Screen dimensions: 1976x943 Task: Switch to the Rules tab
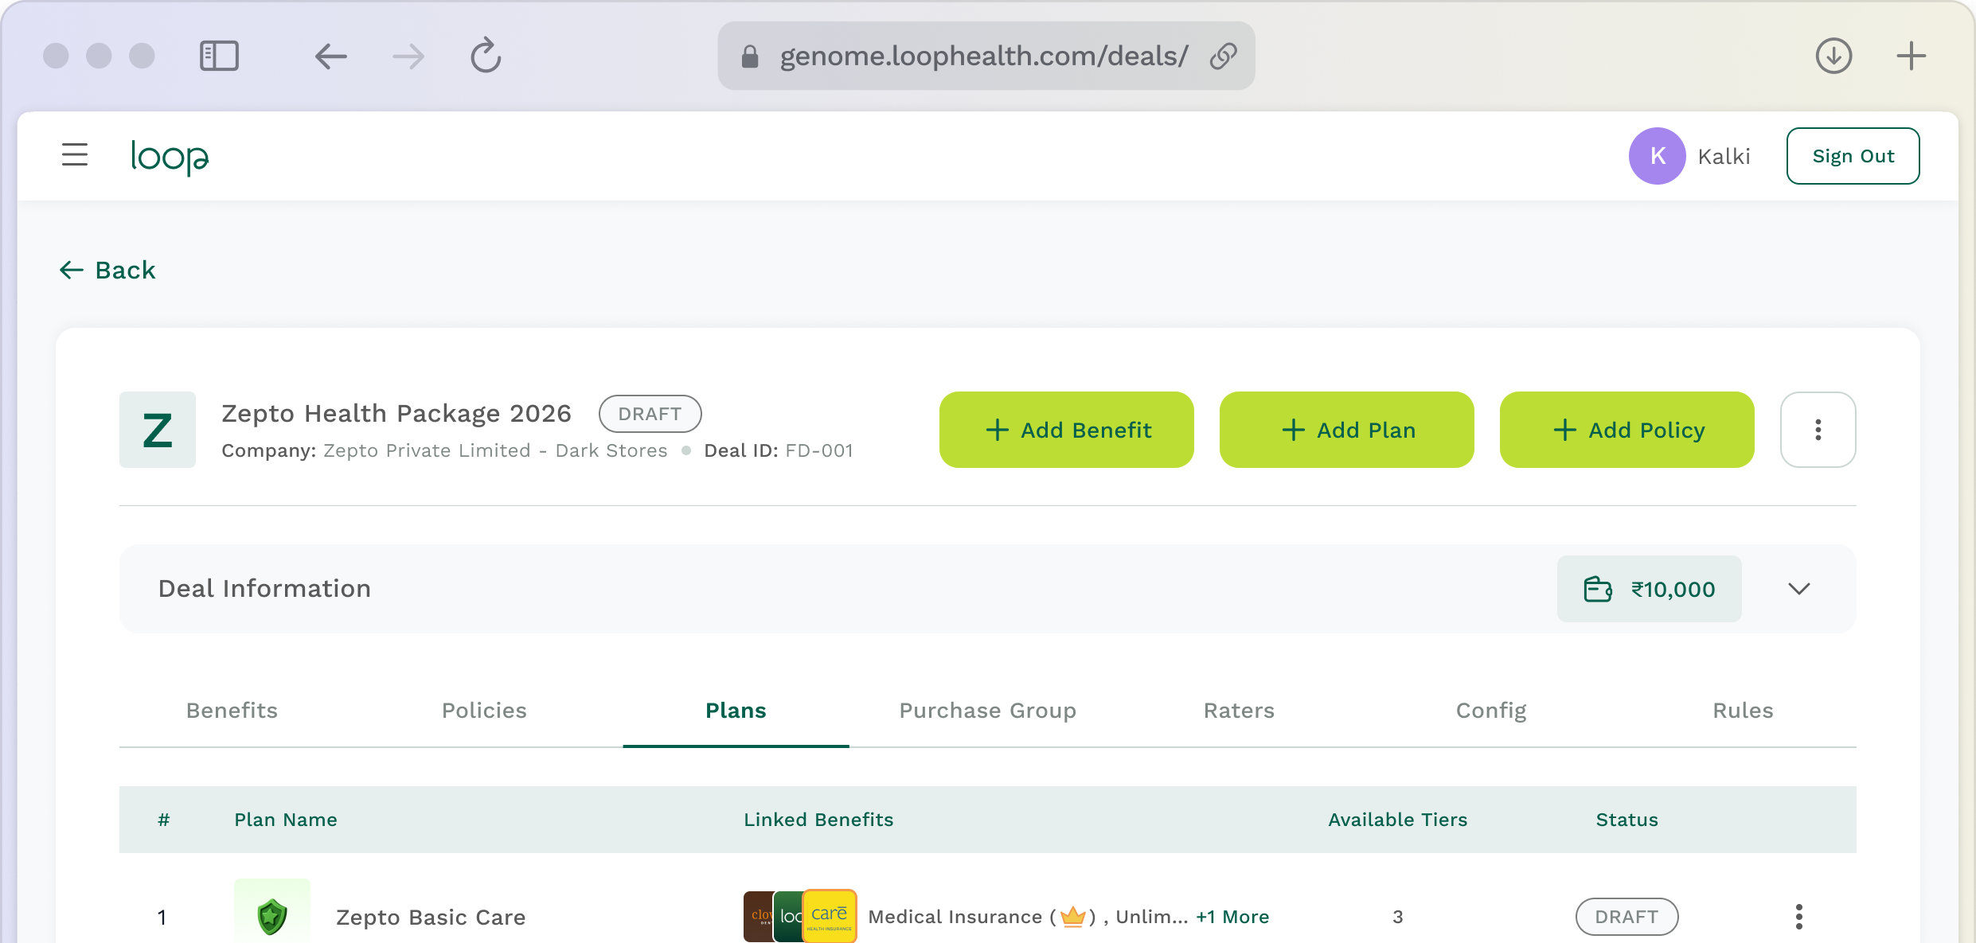[x=1743, y=710]
